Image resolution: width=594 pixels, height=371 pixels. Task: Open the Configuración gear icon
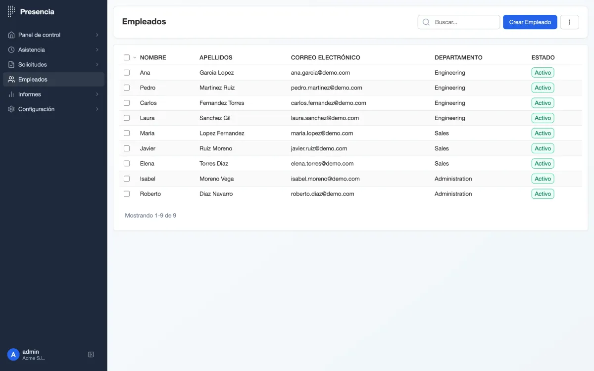[11, 109]
